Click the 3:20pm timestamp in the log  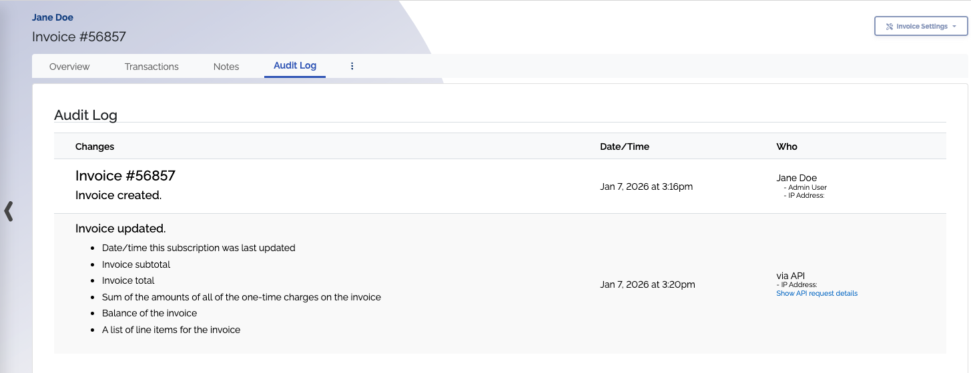point(647,284)
